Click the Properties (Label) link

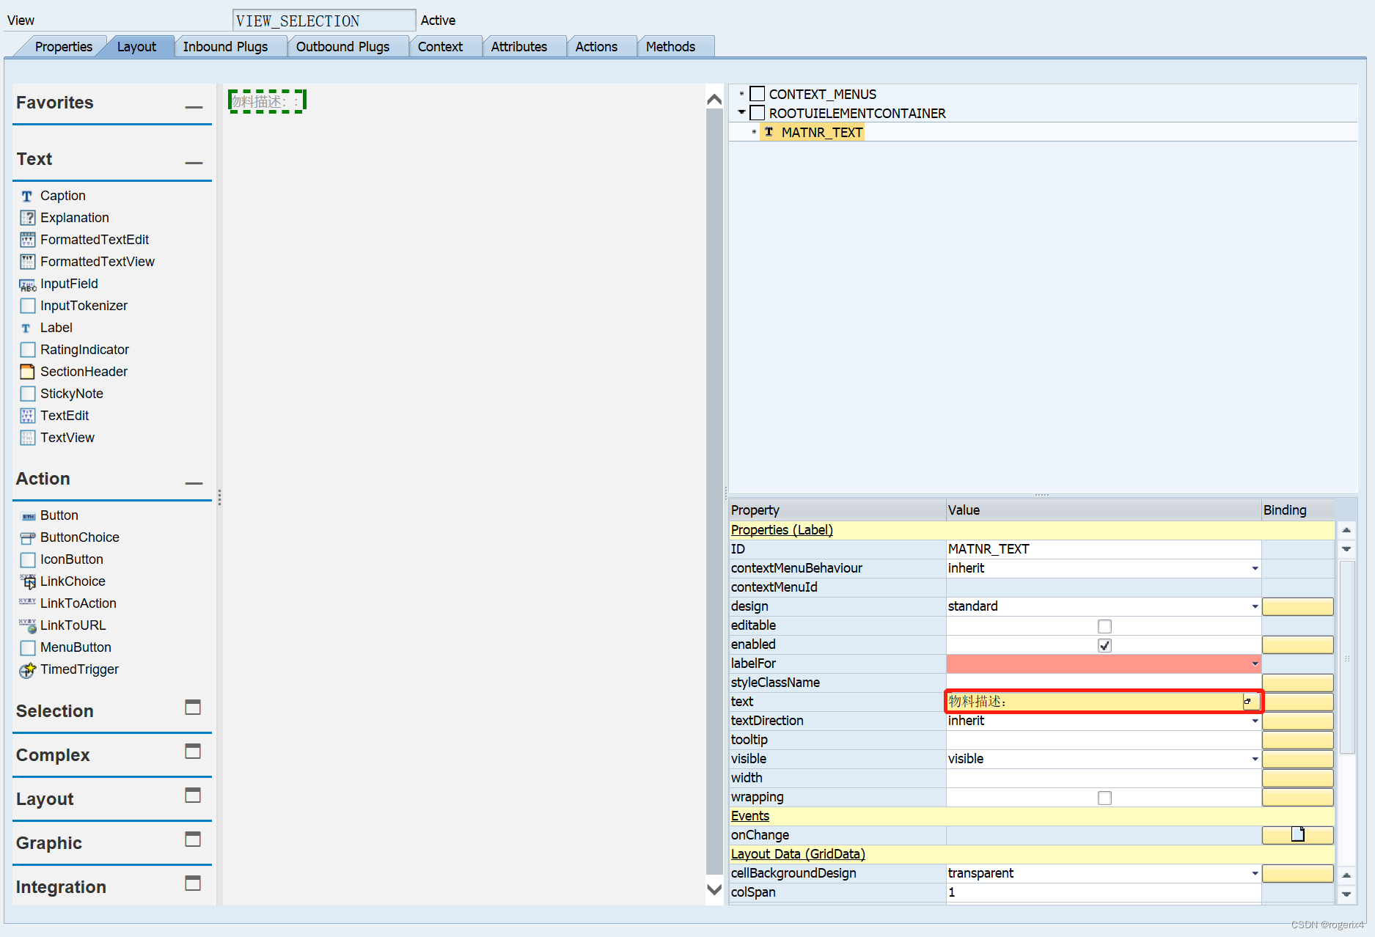[782, 530]
